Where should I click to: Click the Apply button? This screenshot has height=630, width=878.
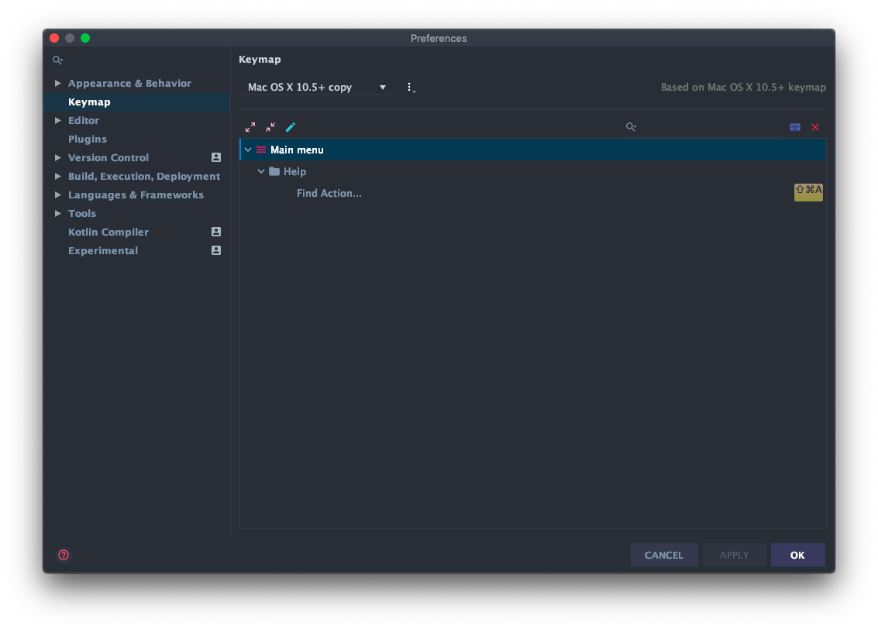[735, 555]
